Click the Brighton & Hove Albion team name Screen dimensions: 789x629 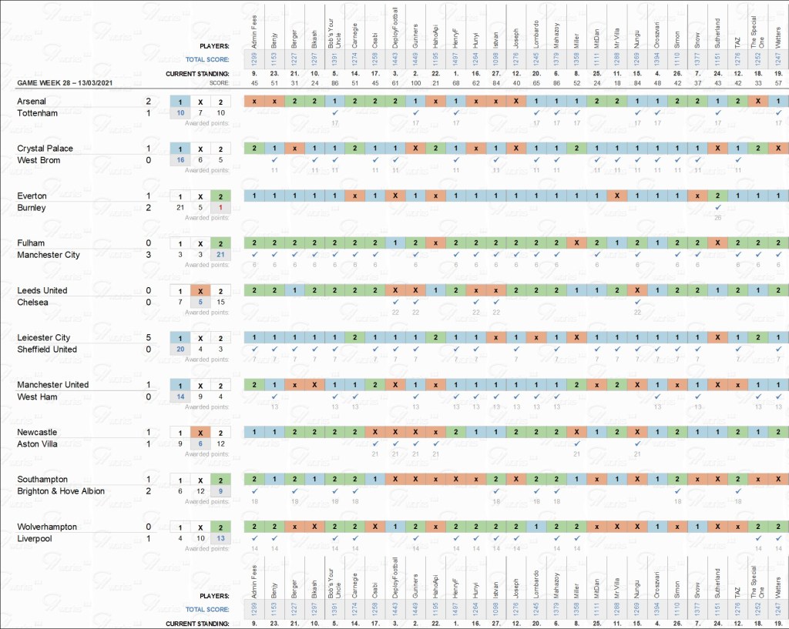pyautogui.click(x=61, y=491)
